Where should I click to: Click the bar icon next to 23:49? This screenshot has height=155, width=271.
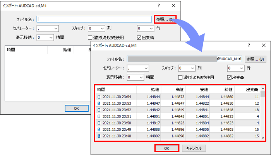coord(99,129)
